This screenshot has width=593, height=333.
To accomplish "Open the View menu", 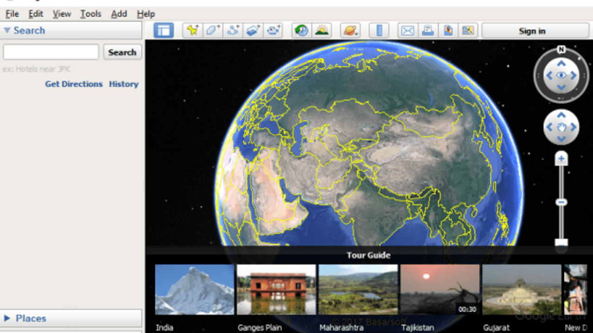I will click(62, 14).
